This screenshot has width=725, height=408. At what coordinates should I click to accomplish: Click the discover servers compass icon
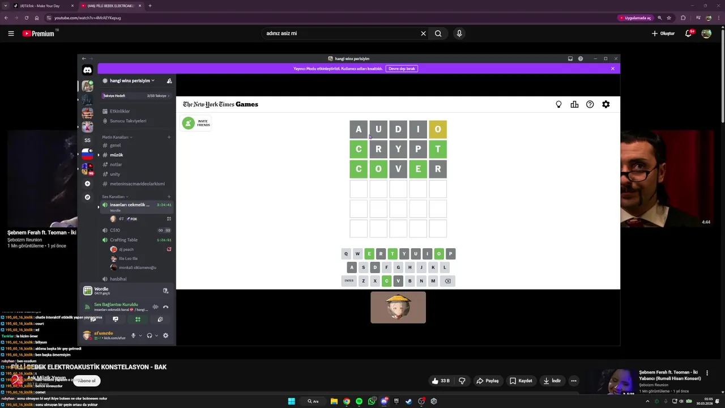87,197
